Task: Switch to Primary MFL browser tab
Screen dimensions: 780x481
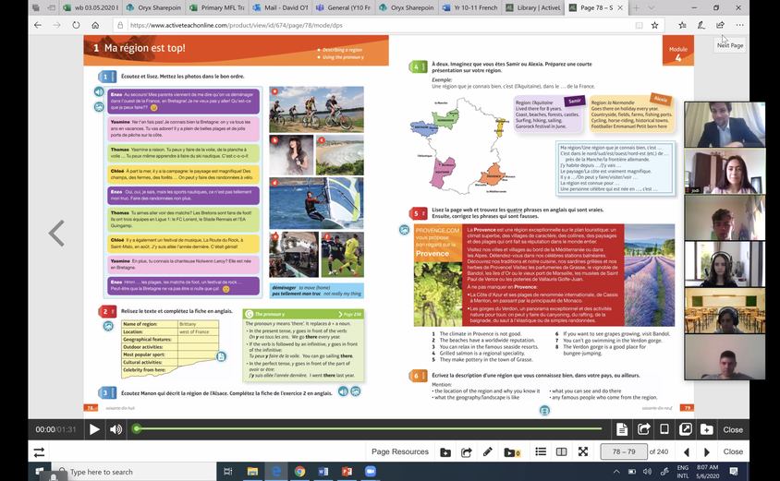Action: 217,7
